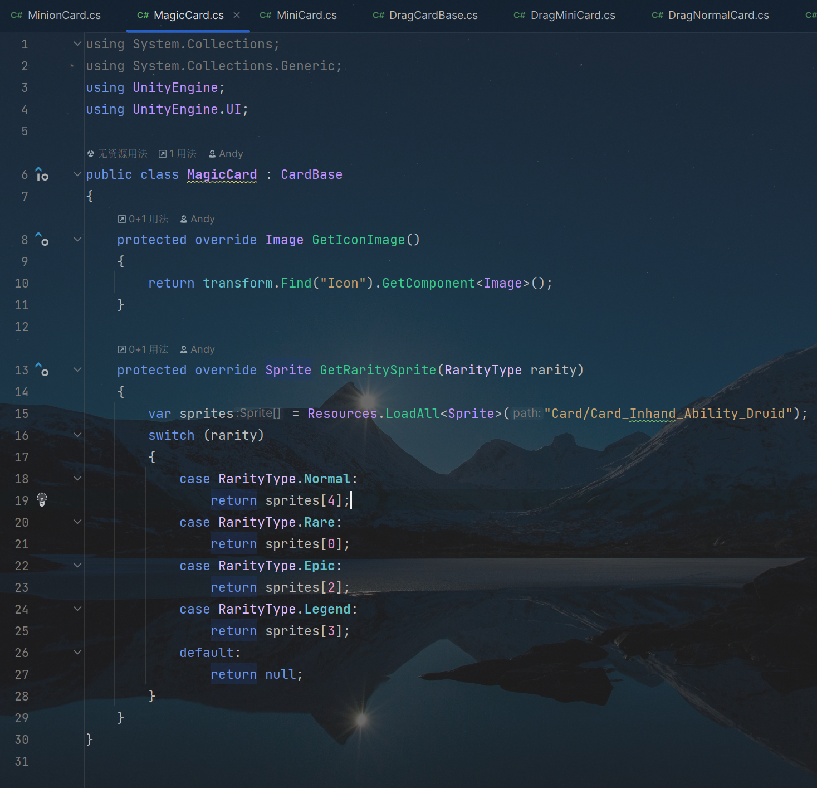817x788 pixels.
Task: Go to the DragNormalCard.cs tab
Action: pyautogui.click(x=711, y=16)
